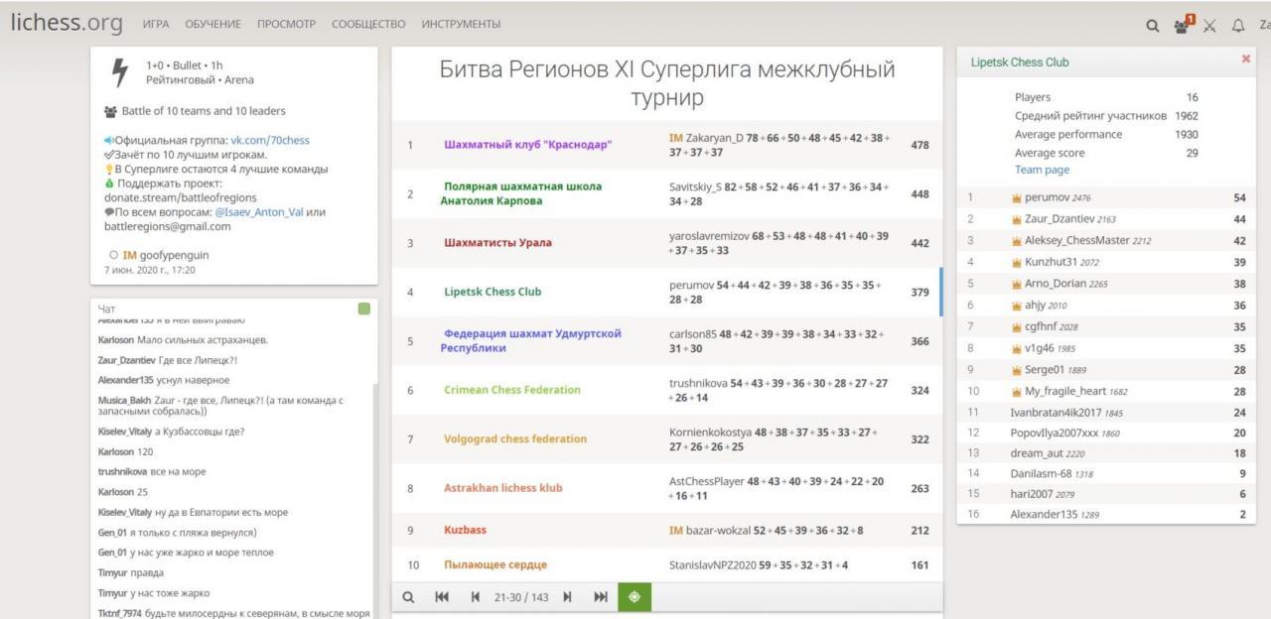This screenshot has width=1271, height=619.
Task: Open goofypenguin's profile link
Action: coord(165,255)
